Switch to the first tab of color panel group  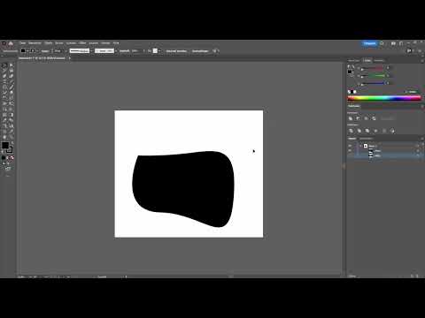click(353, 61)
